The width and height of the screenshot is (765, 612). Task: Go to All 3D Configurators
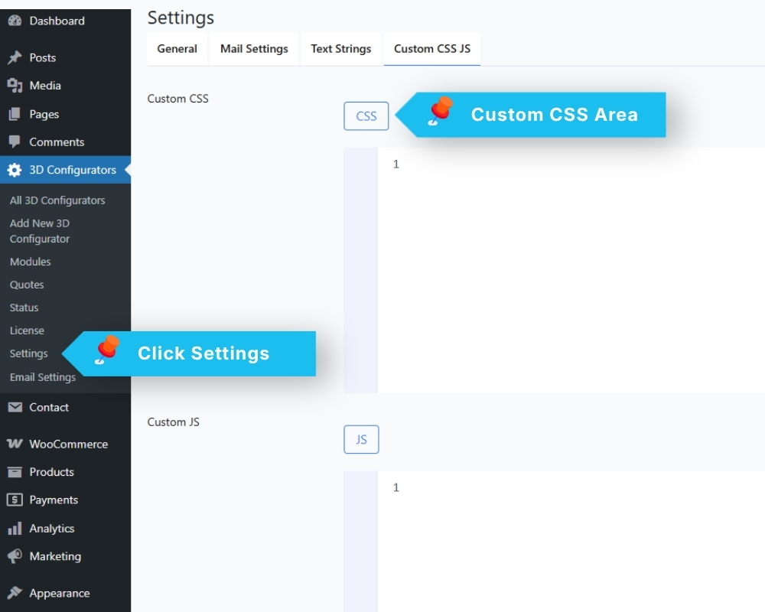click(57, 200)
